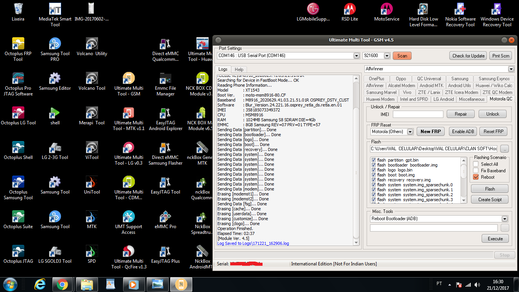
Task: Open LG SGOLD3 Tool desktop icon
Action: point(55,254)
